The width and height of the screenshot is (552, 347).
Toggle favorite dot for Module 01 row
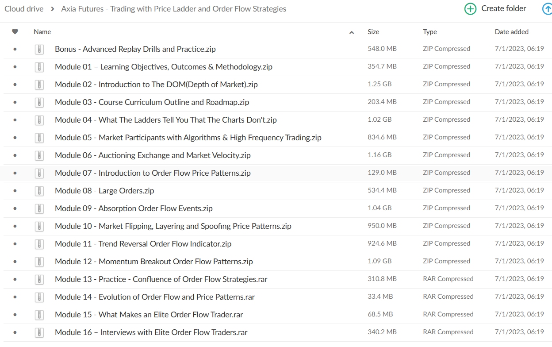pos(15,67)
